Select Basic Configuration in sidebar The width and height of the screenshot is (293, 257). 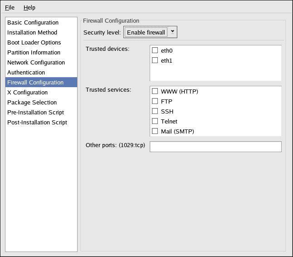coord(33,23)
